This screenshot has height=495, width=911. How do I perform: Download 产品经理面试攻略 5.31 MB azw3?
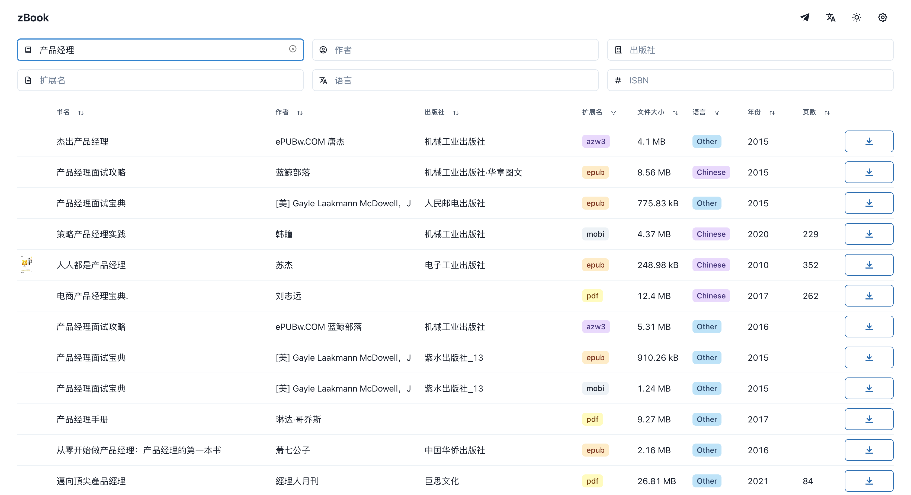pos(869,327)
